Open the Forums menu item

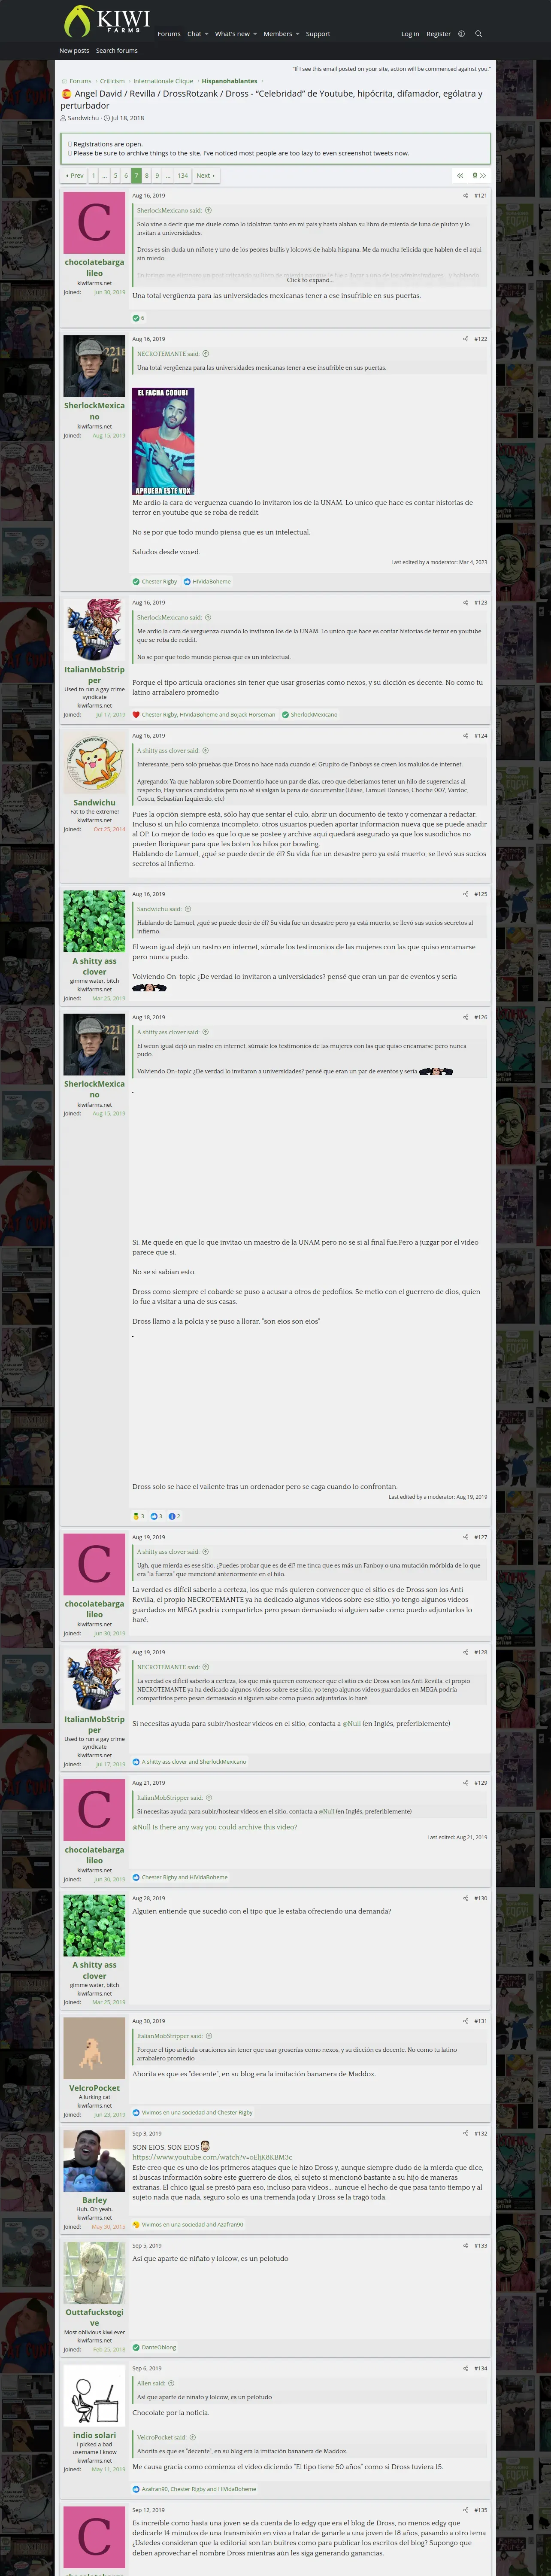pos(169,34)
